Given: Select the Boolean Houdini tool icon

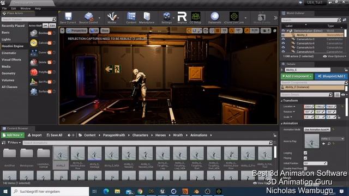Looking at the screenshot, I should [34, 33].
